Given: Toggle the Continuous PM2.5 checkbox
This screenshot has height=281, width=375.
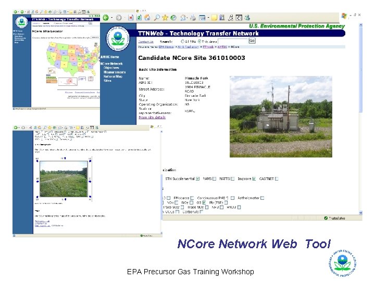Looking at the screenshot, I should pos(232,198).
